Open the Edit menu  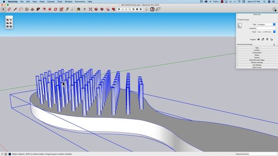click(28, 2)
